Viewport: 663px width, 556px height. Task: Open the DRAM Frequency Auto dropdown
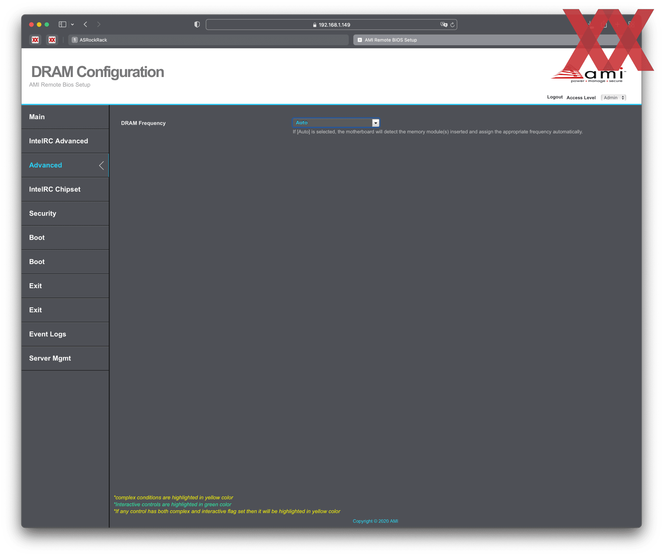(336, 123)
